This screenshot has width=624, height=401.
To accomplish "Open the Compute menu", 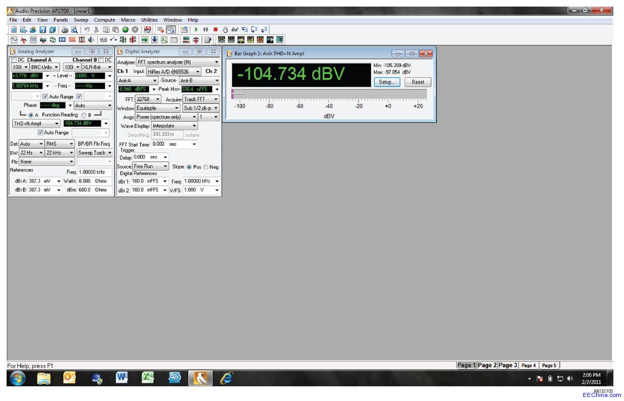I will [x=105, y=20].
